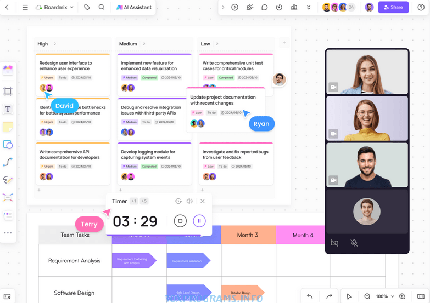
Task: Add five minutes with +5 button
Action: click(144, 201)
